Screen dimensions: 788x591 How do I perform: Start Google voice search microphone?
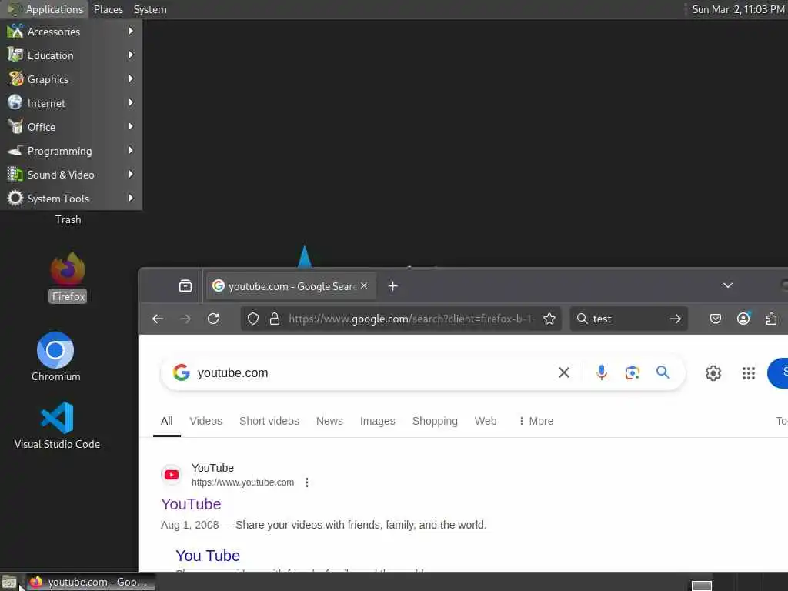[x=602, y=372]
